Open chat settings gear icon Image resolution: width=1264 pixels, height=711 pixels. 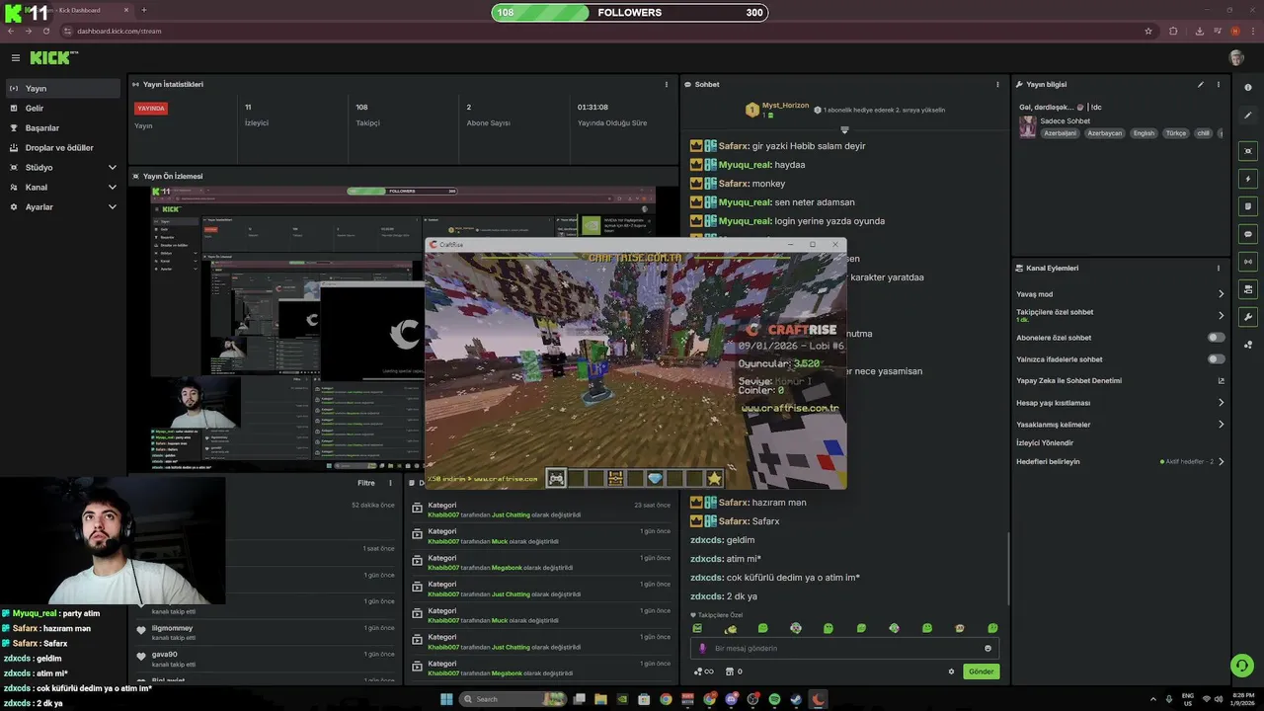[952, 671]
